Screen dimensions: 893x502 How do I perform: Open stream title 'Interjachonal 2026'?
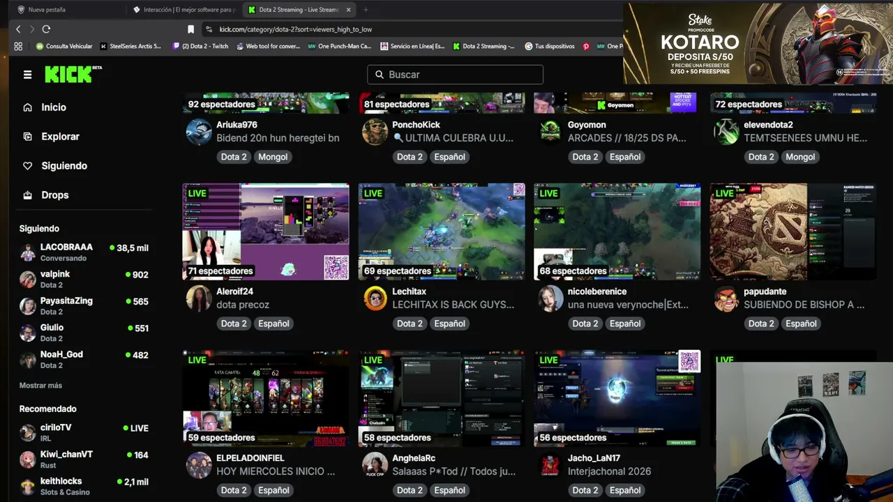[x=609, y=471]
